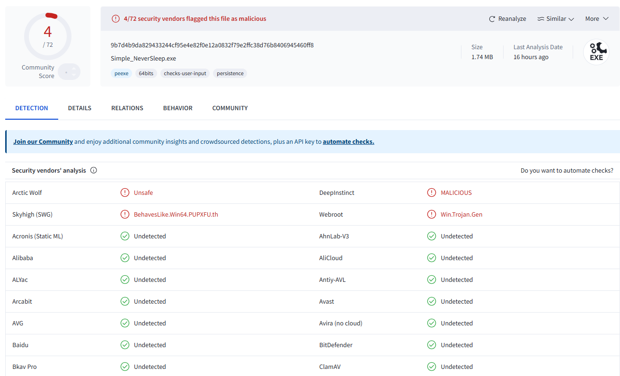Click Bkav Pro undetected checkmark icon
The image size is (620, 376).
point(125,367)
